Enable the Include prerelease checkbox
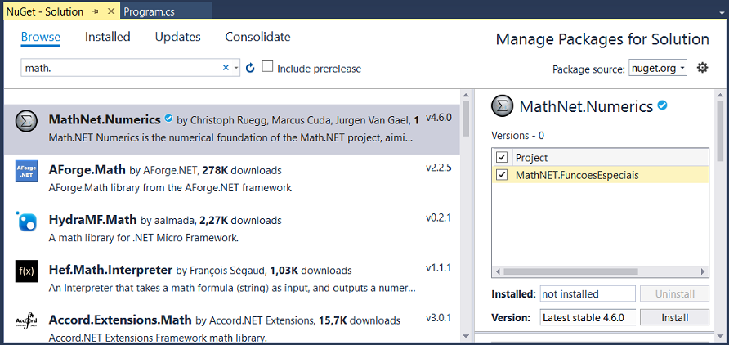This screenshot has height=345, width=729. pos(267,66)
